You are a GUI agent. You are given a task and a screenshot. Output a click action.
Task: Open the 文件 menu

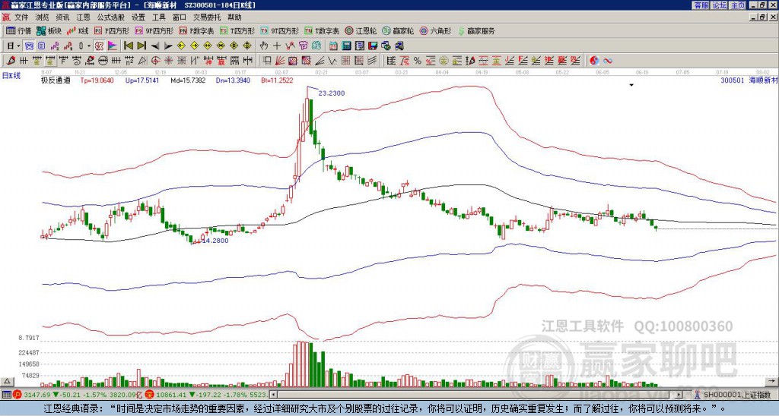tap(21, 17)
